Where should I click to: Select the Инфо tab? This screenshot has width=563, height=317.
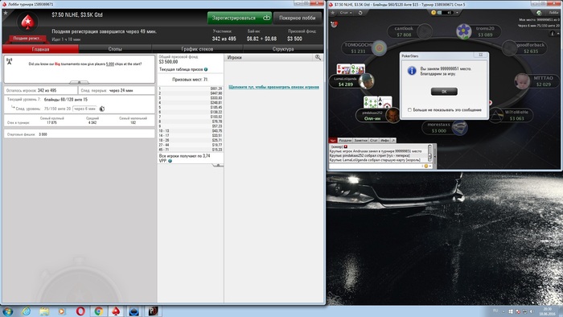385,140
